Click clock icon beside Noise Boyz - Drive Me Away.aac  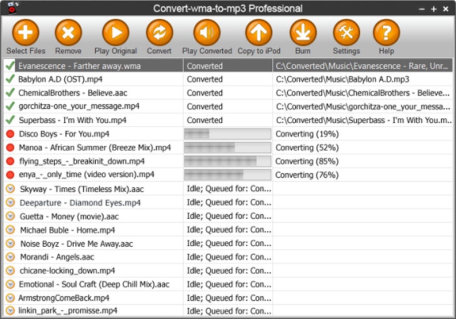click(10, 243)
